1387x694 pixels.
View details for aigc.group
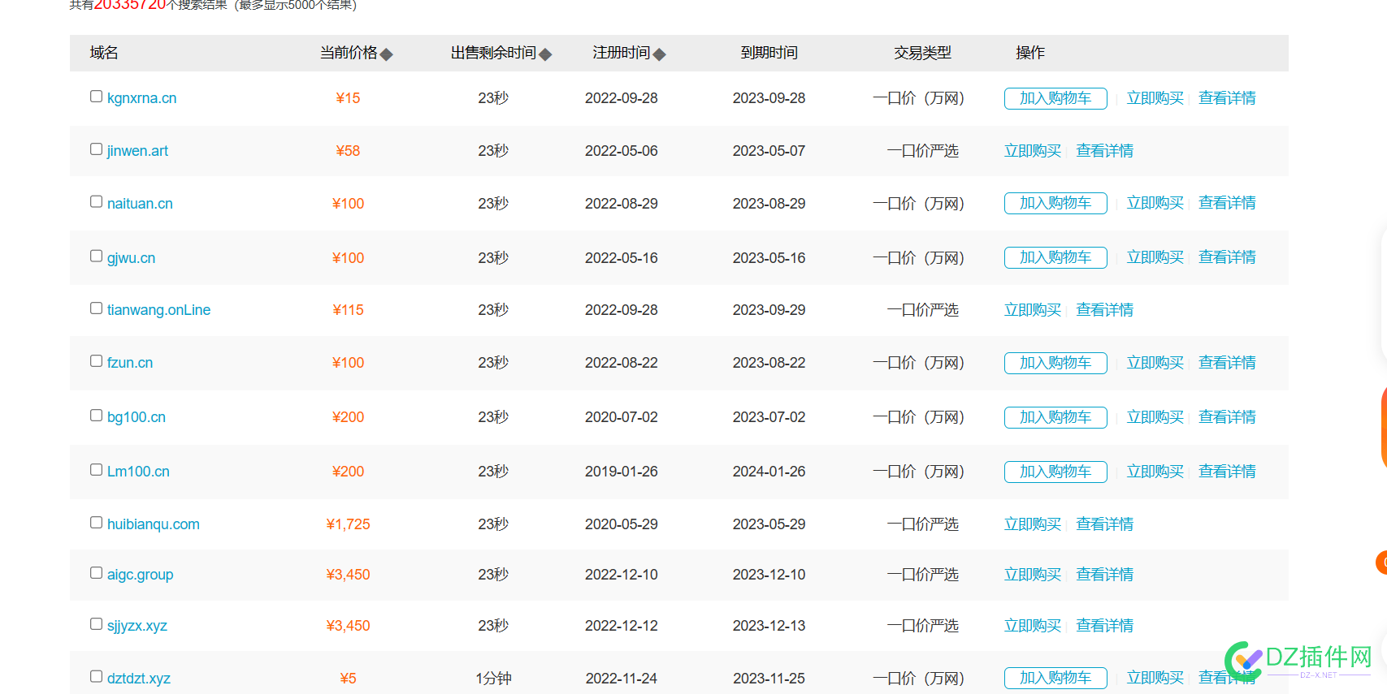(1104, 575)
